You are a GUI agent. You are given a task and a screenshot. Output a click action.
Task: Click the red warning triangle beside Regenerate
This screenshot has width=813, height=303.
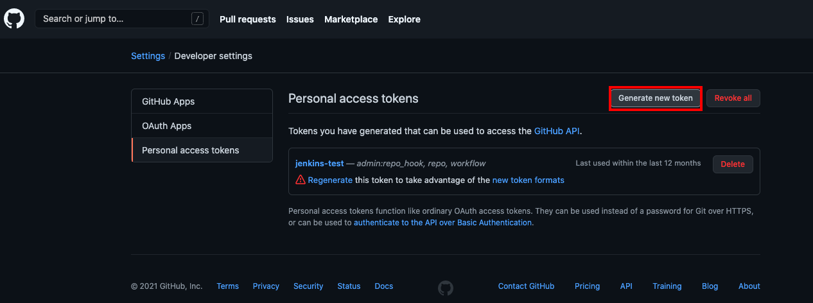[300, 180]
